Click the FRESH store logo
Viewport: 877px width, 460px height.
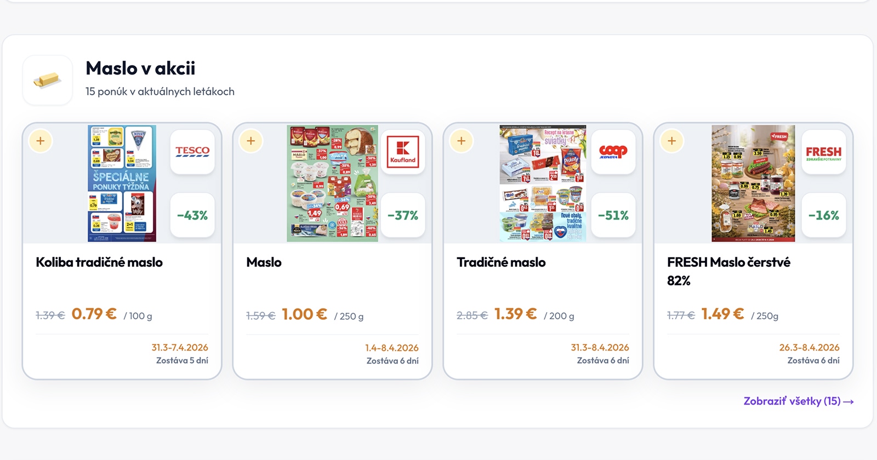[x=823, y=152]
